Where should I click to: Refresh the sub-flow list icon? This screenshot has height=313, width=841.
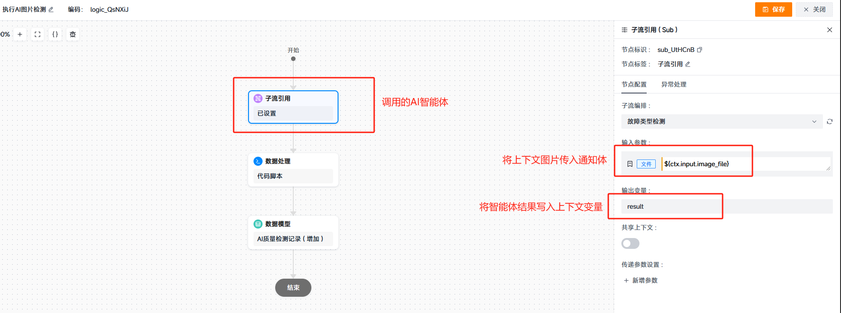pyautogui.click(x=830, y=121)
